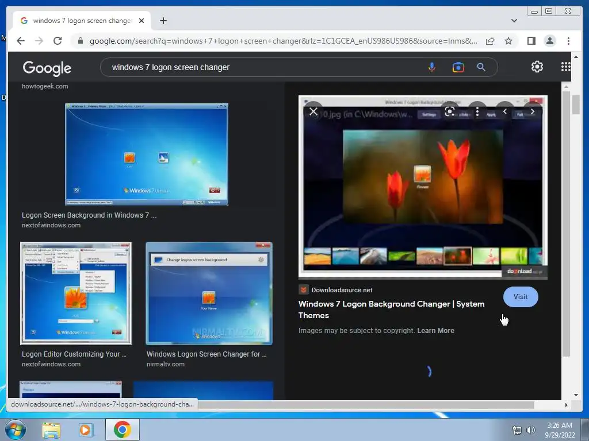
Task: Close the image preview panel
Action: pos(313,111)
